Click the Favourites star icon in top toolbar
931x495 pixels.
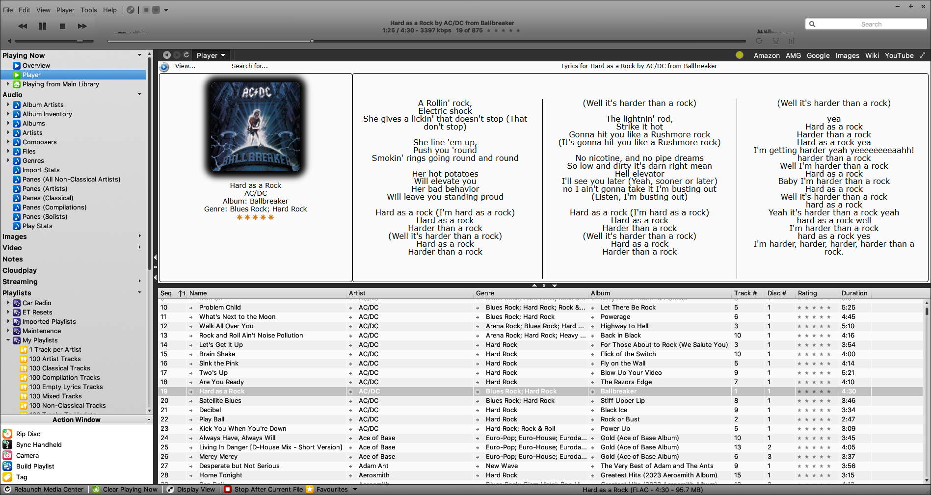156,10
